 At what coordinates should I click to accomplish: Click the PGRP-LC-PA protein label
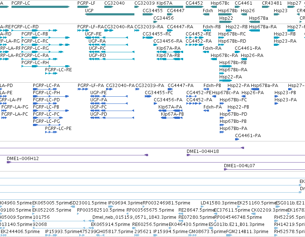(x=46, y=86)
